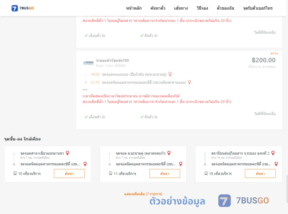Screen dimensions: 288x214
Task: Click ค้นหา button for 18 เที่ยวบริการ card
Action: click(x=260, y=173)
